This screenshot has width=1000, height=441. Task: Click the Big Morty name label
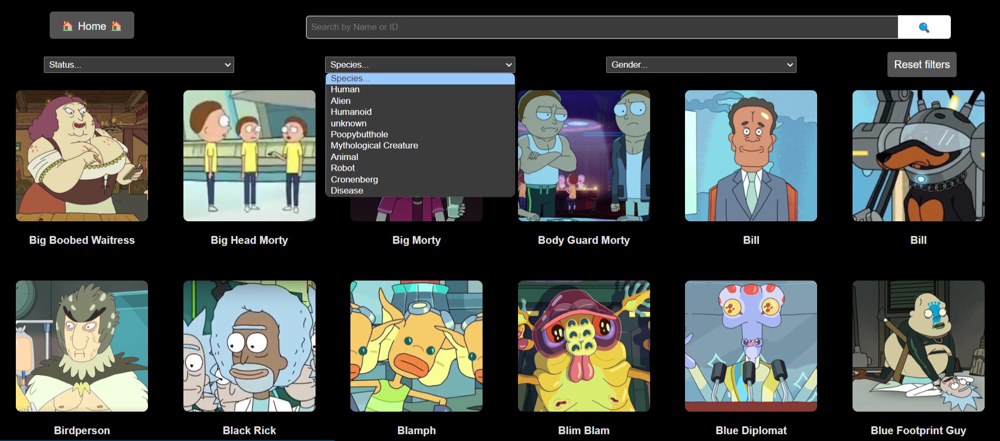click(x=416, y=240)
